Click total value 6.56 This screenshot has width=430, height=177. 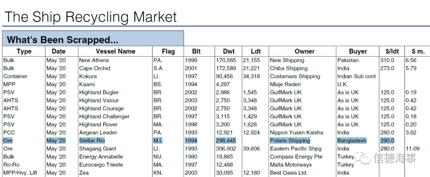pos(411,60)
